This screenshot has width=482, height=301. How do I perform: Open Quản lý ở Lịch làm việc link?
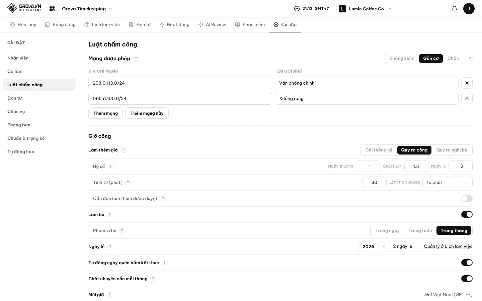pos(448,246)
